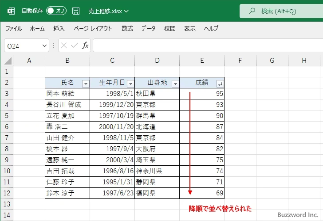Click the save floppy disk icon
The width and height of the screenshot is (323, 221).
click(76, 11)
